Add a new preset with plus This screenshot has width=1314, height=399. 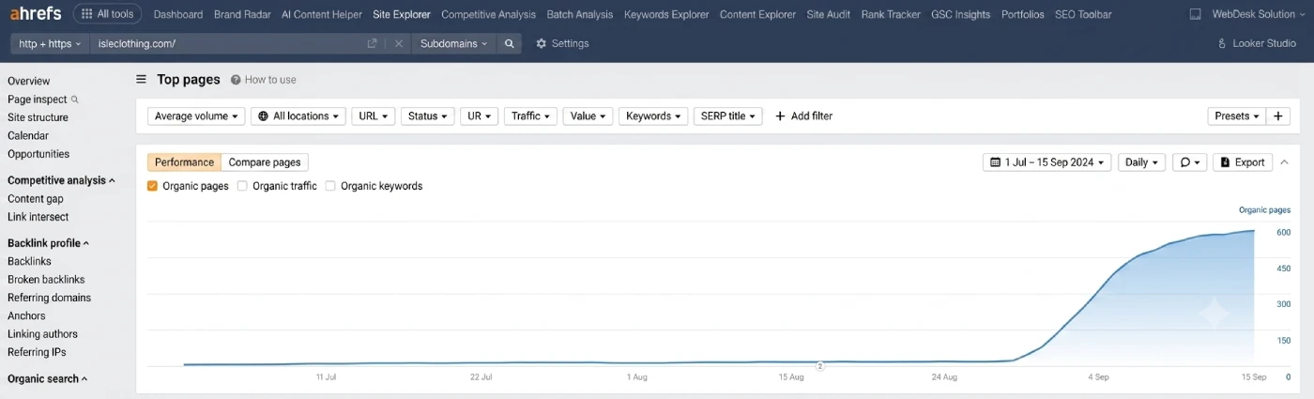pos(1277,115)
